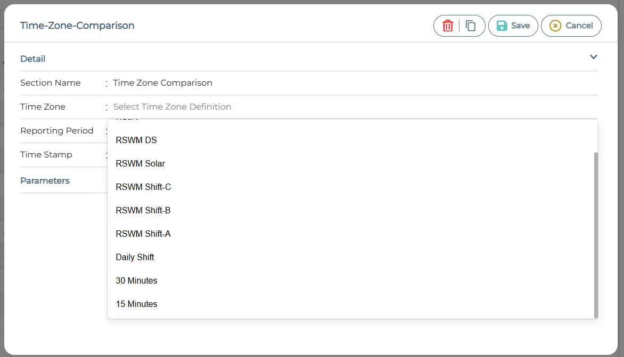This screenshot has width=624, height=357.
Task: Choose RSWM Shift-A from dropdown
Action: tap(143, 234)
